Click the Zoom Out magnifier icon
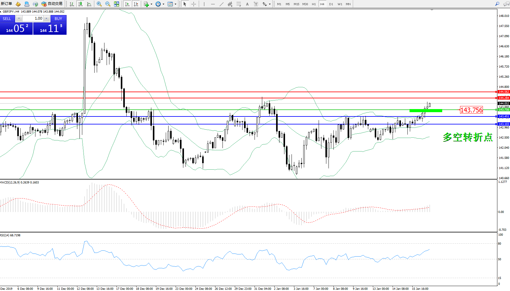510x291 pixels. [x=108, y=4]
